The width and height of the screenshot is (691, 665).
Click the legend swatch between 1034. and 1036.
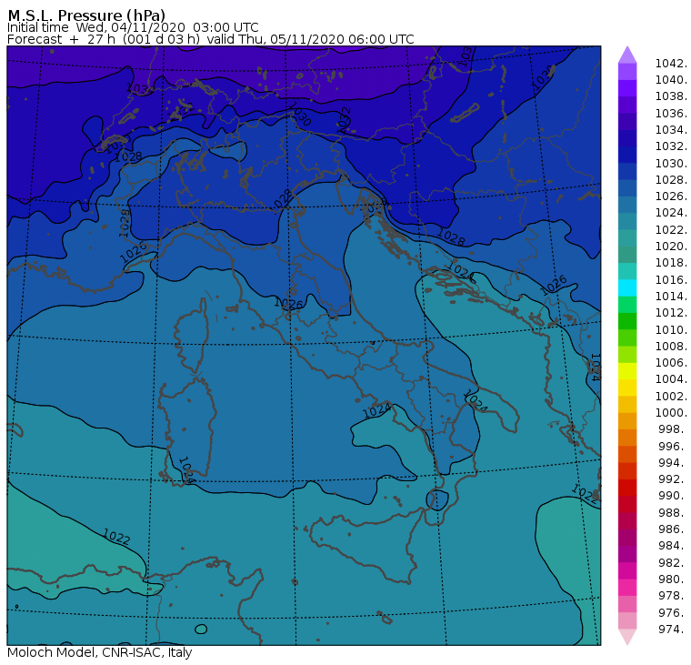[x=627, y=121]
